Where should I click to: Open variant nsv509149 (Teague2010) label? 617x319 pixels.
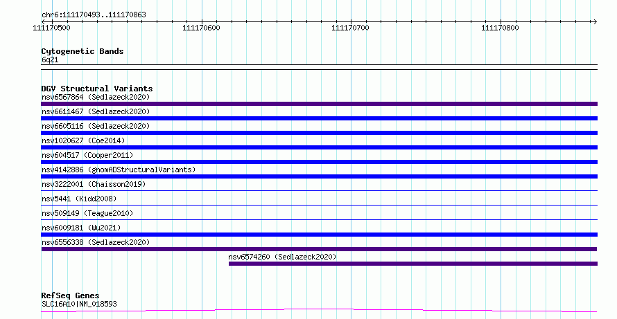tap(87, 213)
